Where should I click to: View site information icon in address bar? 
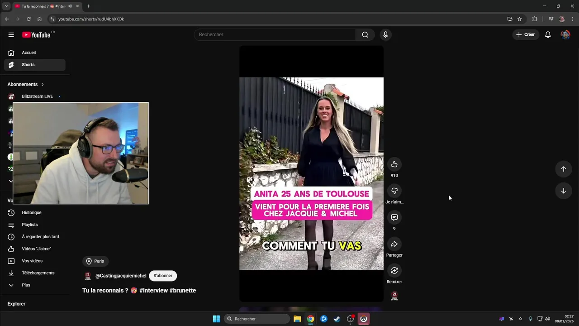click(52, 19)
